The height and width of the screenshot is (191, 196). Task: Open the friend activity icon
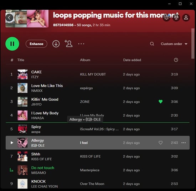176,17
